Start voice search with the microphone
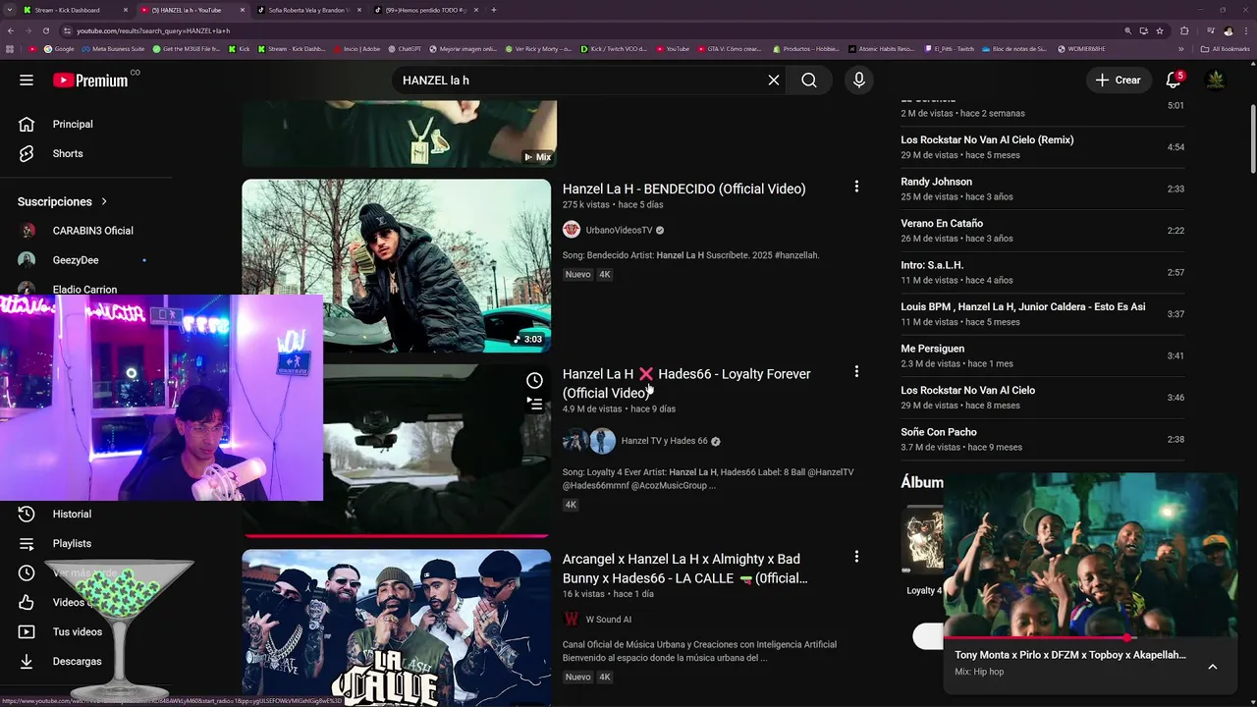The width and height of the screenshot is (1257, 707). point(859,81)
